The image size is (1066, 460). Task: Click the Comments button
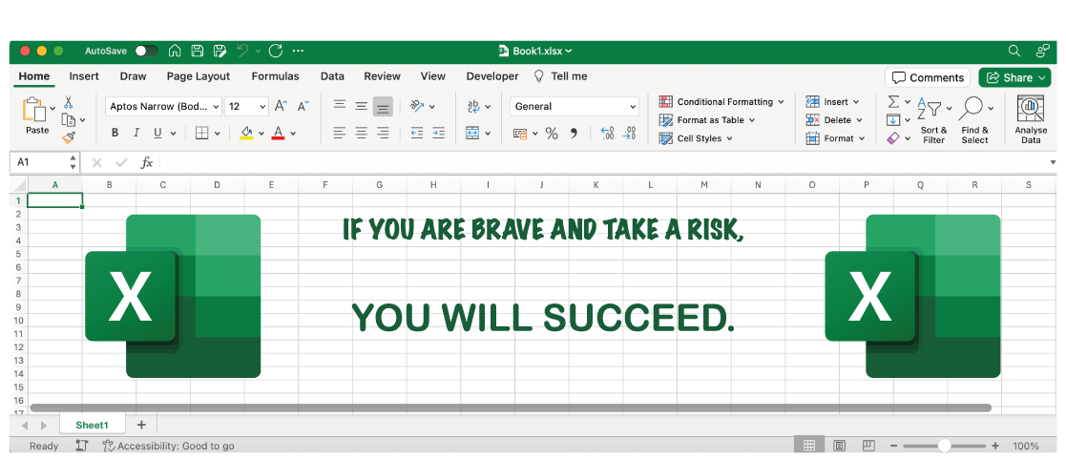click(x=928, y=77)
